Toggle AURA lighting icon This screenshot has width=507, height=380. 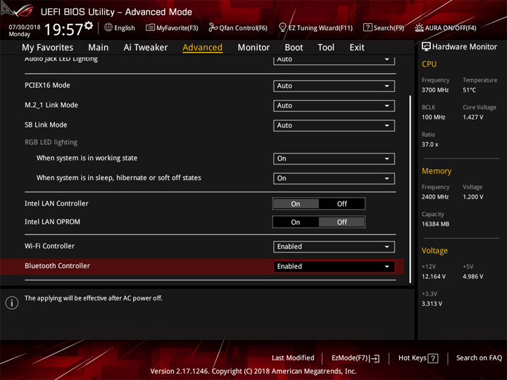[x=419, y=27]
